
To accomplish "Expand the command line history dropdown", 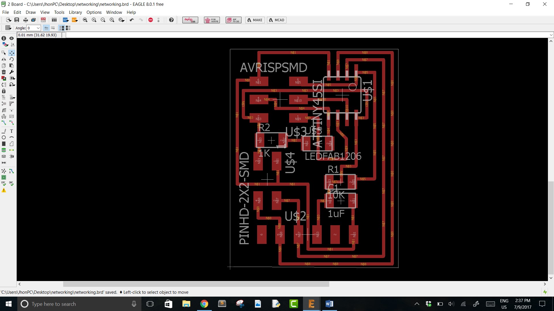I will tap(551, 35).
